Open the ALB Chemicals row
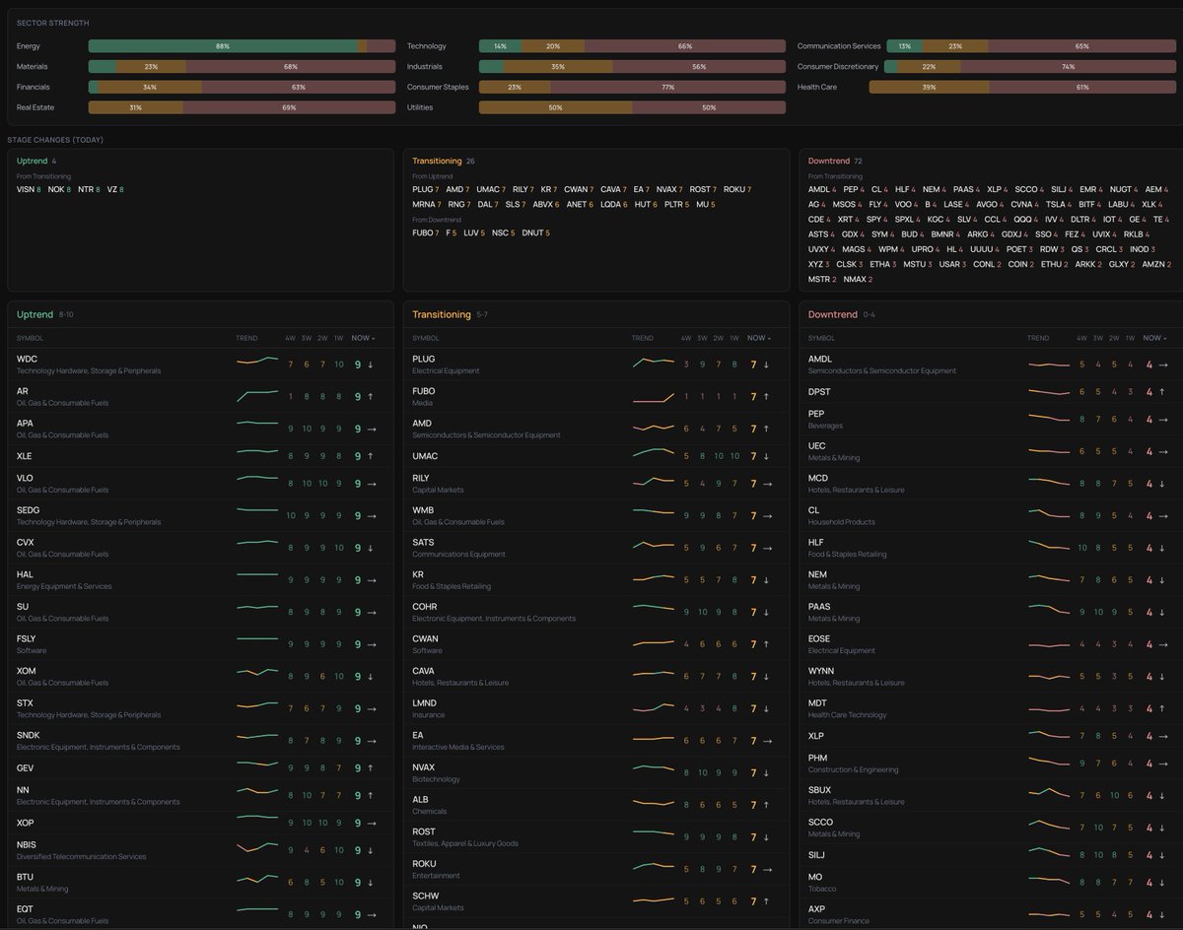The width and height of the screenshot is (1183, 930). point(595,805)
